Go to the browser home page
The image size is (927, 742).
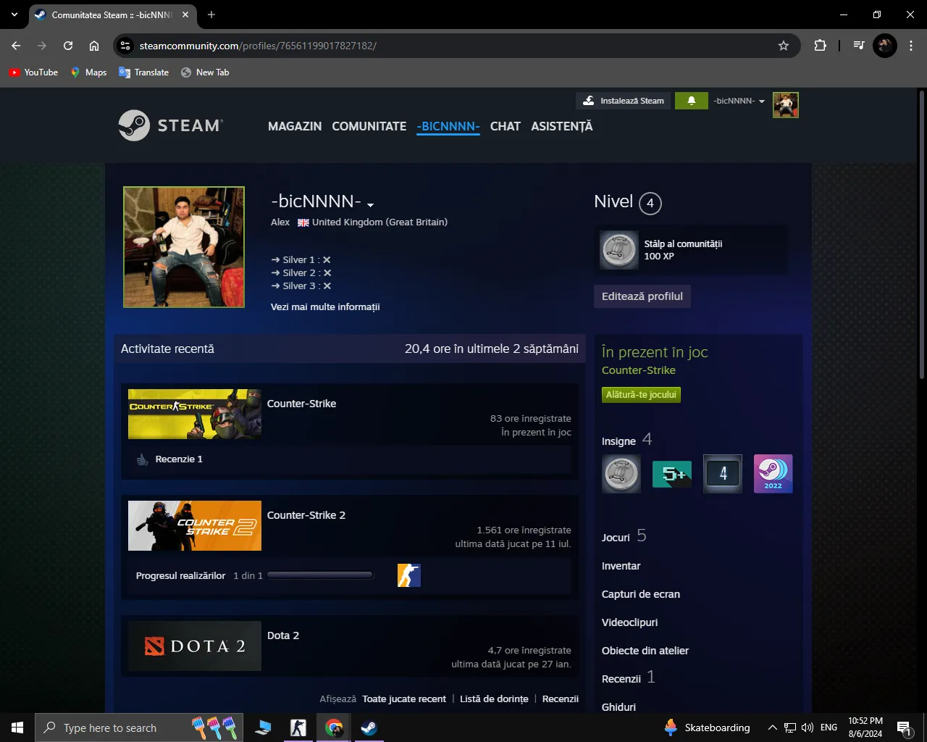tap(94, 46)
